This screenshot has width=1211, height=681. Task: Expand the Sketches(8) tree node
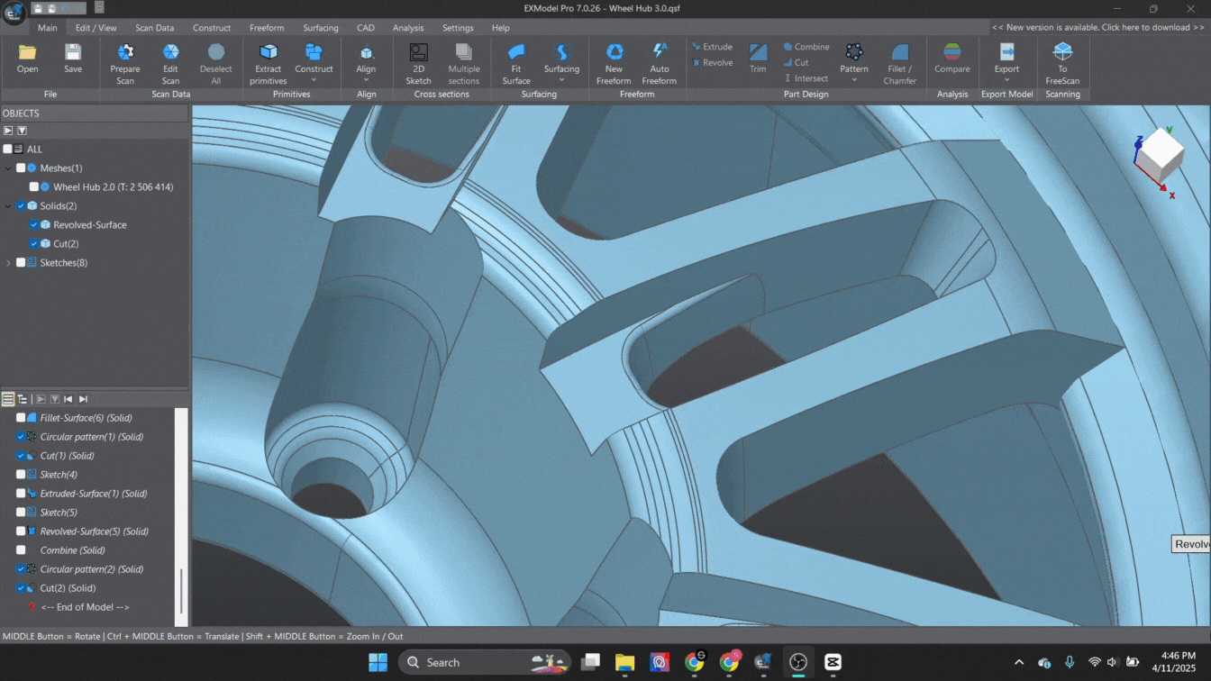point(8,263)
